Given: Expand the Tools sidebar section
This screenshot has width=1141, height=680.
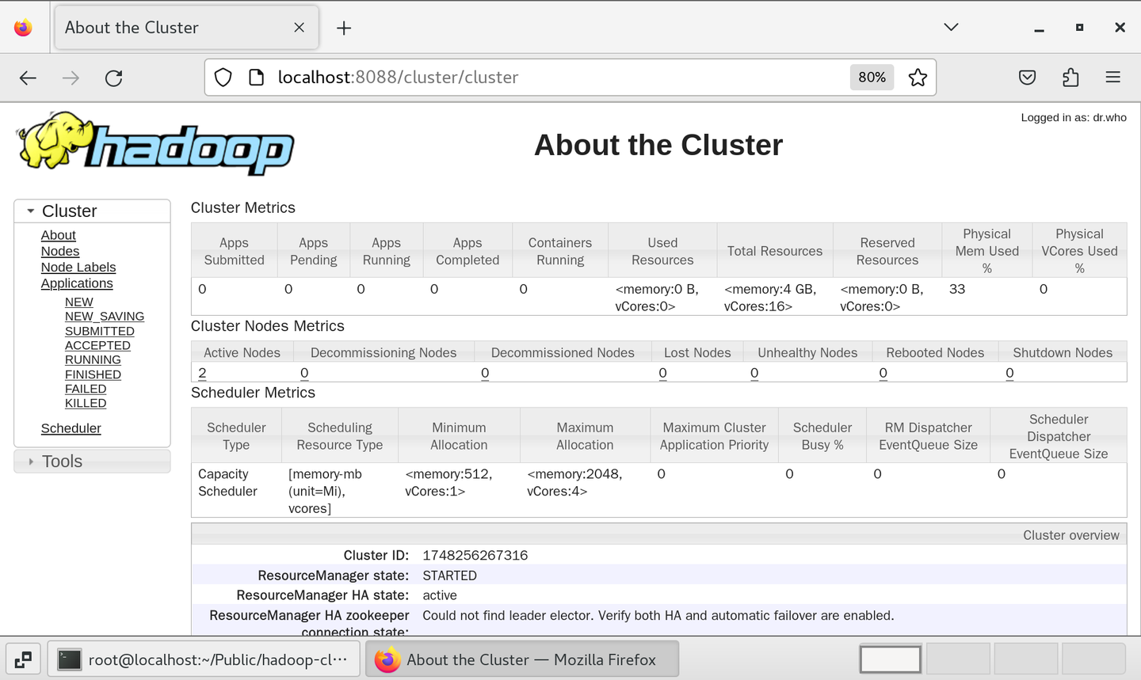Looking at the screenshot, I should pyautogui.click(x=30, y=461).
